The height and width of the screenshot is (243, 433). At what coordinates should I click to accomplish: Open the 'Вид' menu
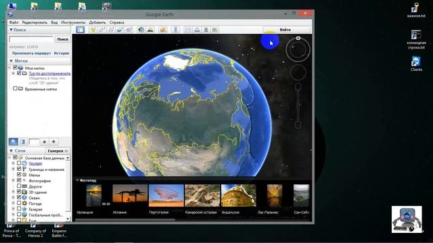click(x=54, y=22)
